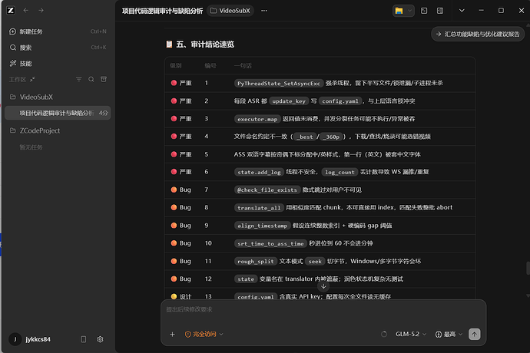Click the seek code tag
This screenshot has width=530, height=353.
click(x=315, y=261)
